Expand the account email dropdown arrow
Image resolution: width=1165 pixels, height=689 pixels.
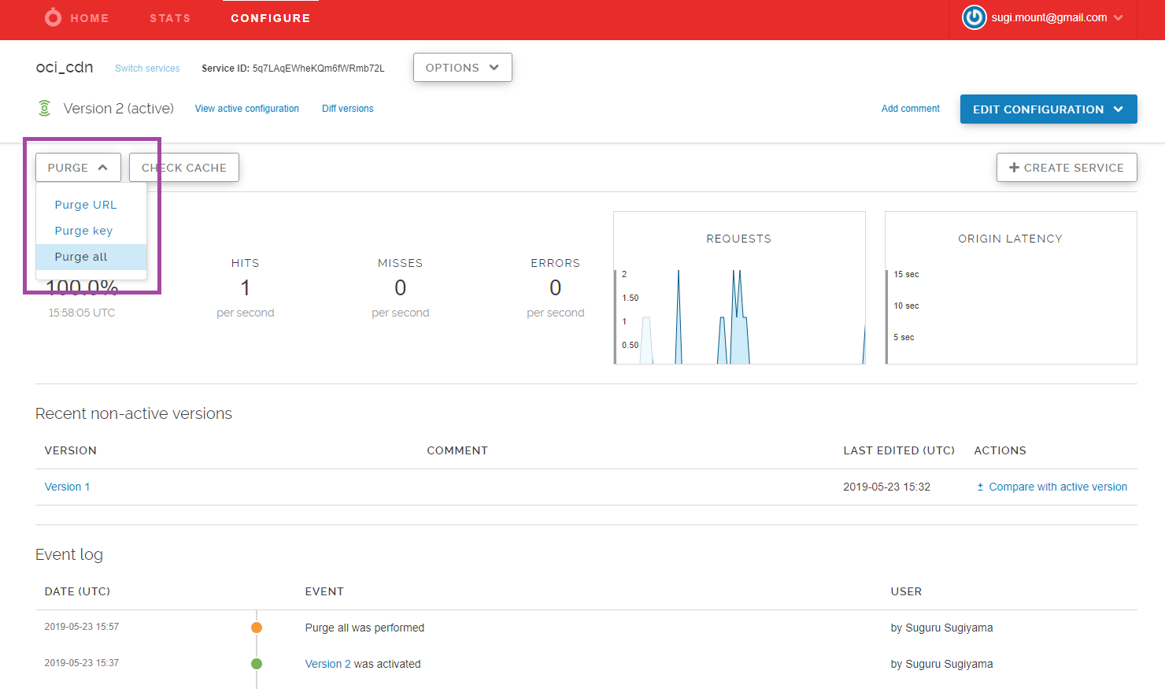1119,17
